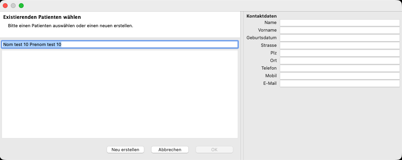This screenshot has width=402, height=160.
Task: Close the window using the red button
Action: pyautogui.click(x=6, y=6)
